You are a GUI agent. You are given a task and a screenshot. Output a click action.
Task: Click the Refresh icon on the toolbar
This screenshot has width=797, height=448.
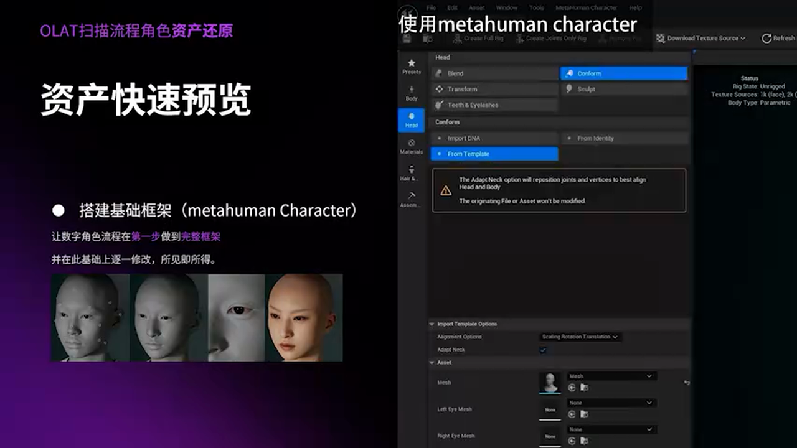click(x=766, y=38)
